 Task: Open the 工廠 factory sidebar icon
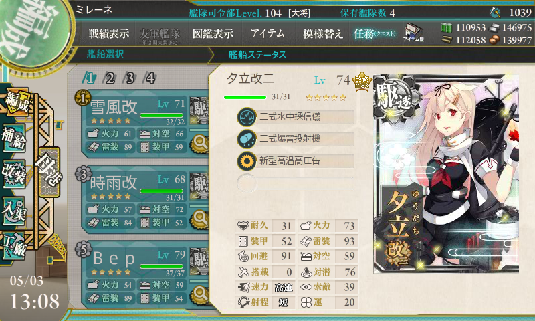click(x=14, y=247)
